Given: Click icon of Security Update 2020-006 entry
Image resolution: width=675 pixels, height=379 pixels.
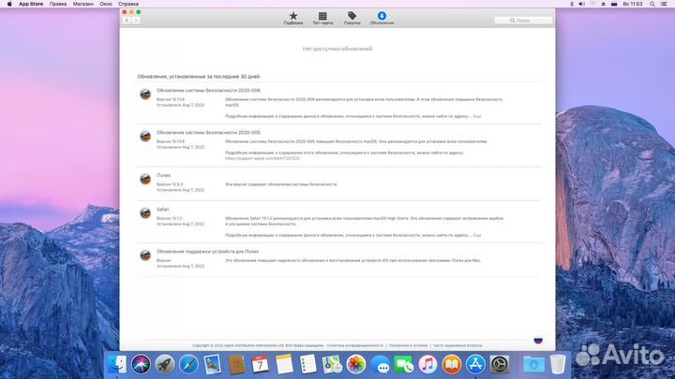Looking at the screenshot, I should (x=145, y=95).
